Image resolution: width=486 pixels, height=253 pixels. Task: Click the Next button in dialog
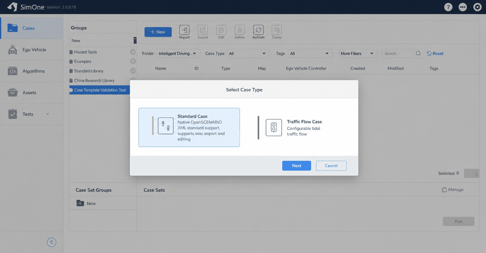[297, 166]
